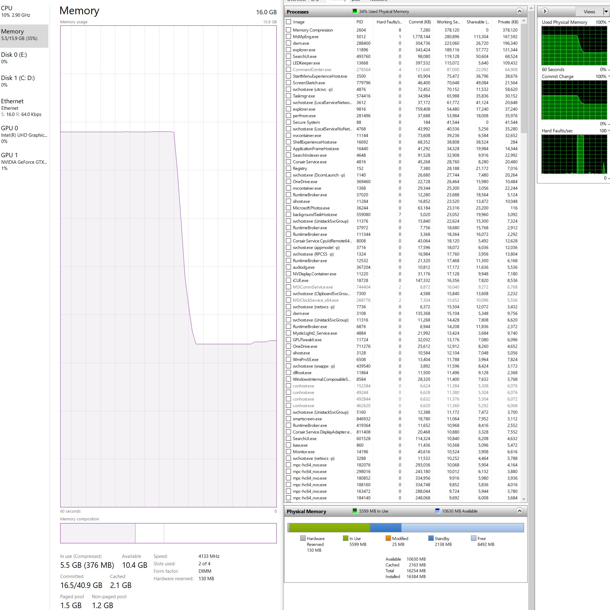The height and width of the screenshot is (610, 610).
Task: Tick the iCUE.exe checkbox
Action: click(x=289, y=280)
